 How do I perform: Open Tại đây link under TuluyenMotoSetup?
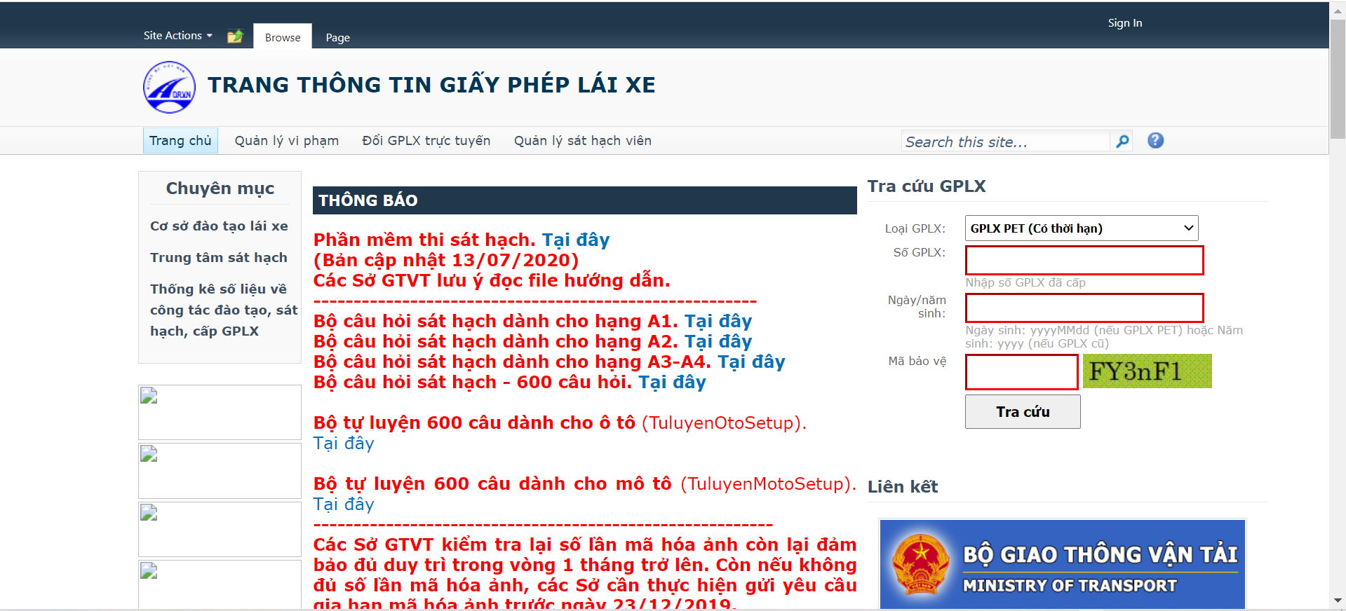(344, 504)
